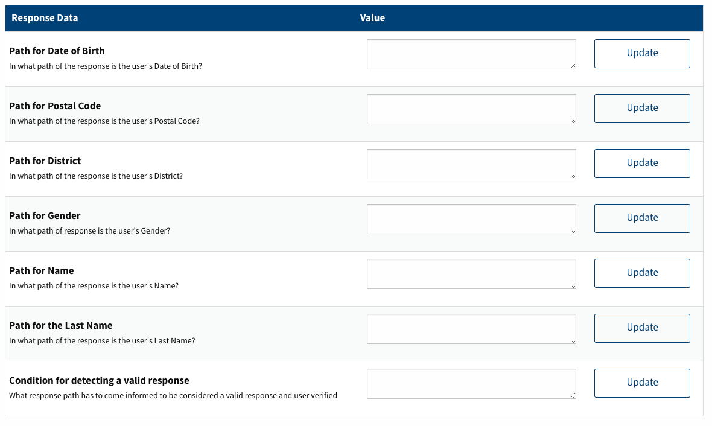Focus the Date of Birth path textbox

click(471, 54)
